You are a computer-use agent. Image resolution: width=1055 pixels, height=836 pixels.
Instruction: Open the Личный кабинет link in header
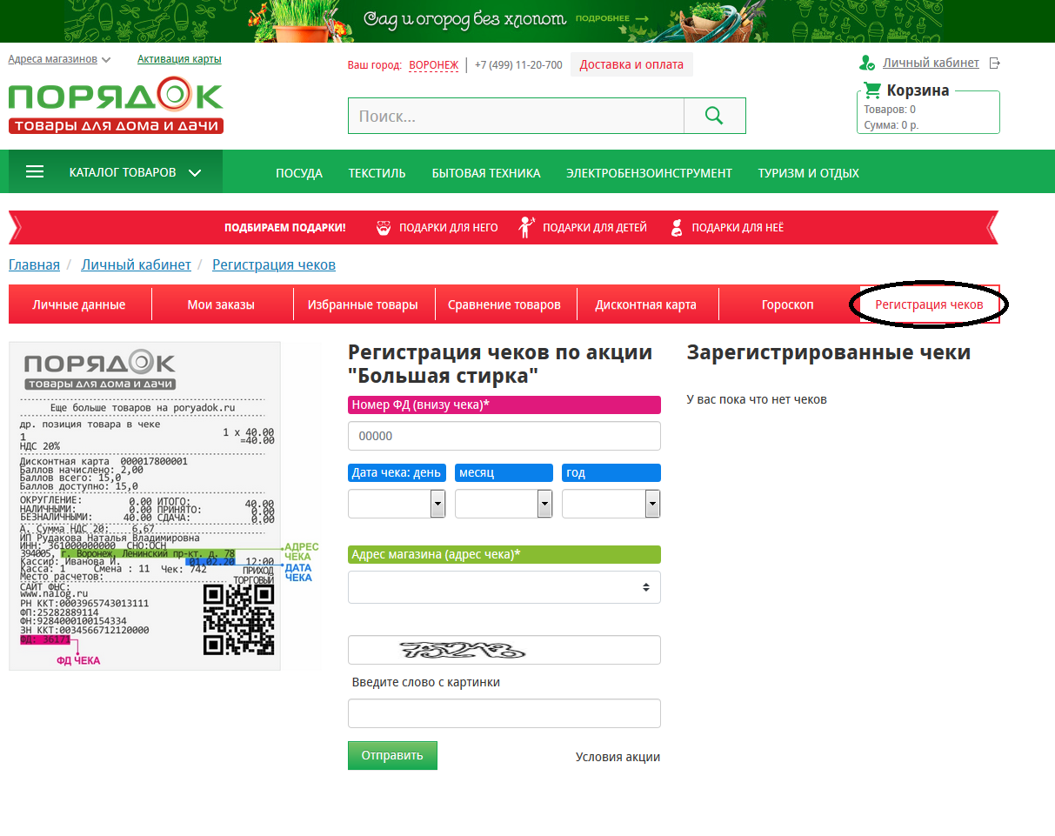click(x=931, y=63)
